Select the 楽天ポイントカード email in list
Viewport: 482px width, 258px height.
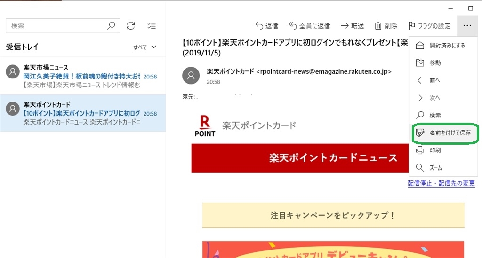[83, 113]
